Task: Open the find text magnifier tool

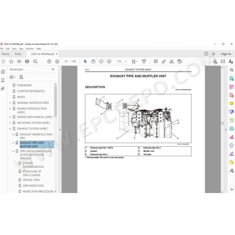Action: coord(35,61)
